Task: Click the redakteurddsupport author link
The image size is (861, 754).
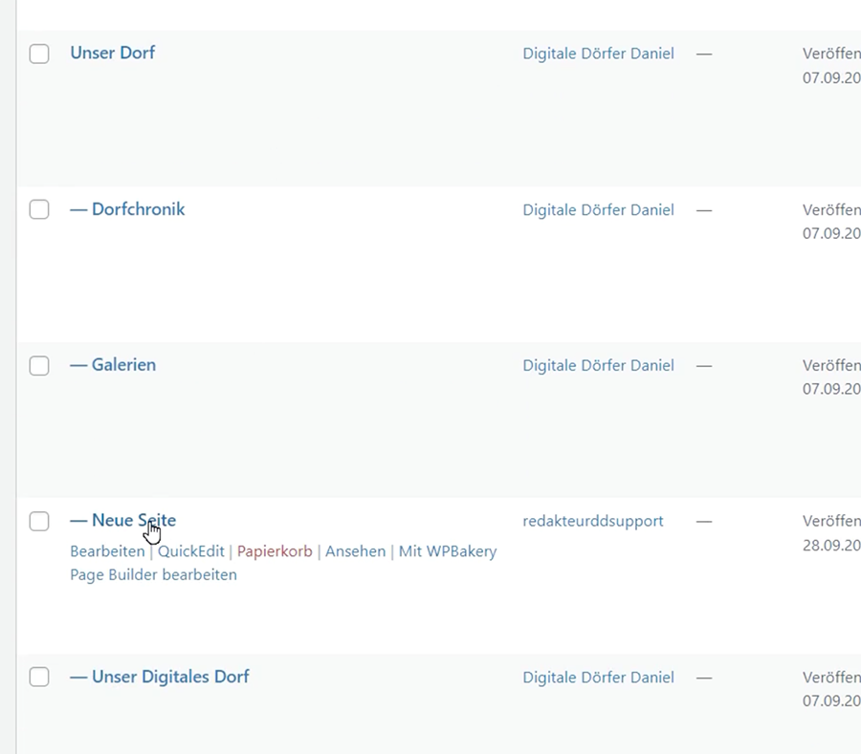Action: point(592,521)
